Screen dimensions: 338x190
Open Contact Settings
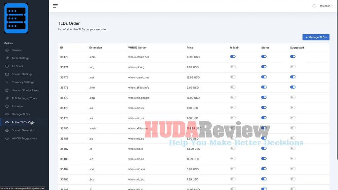22,74
